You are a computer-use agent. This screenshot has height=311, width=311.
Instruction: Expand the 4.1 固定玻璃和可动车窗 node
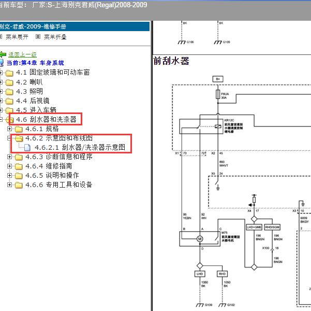tap(1, 73)
